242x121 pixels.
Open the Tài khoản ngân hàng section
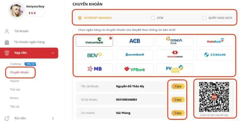point(29,42)
